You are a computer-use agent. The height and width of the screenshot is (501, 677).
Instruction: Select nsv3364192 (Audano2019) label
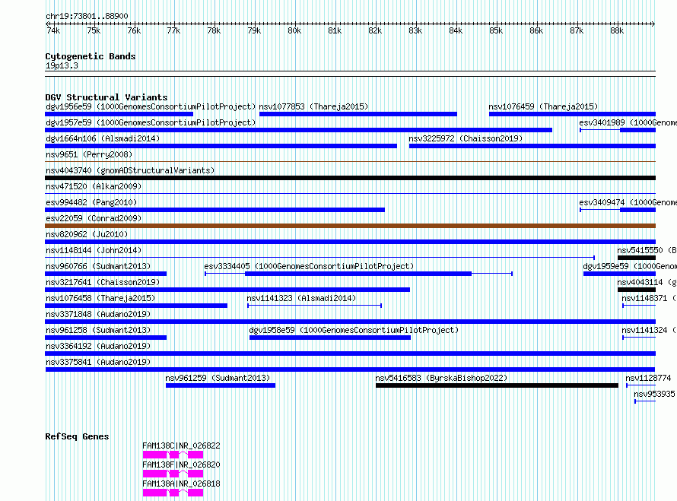tap(98, 346)
